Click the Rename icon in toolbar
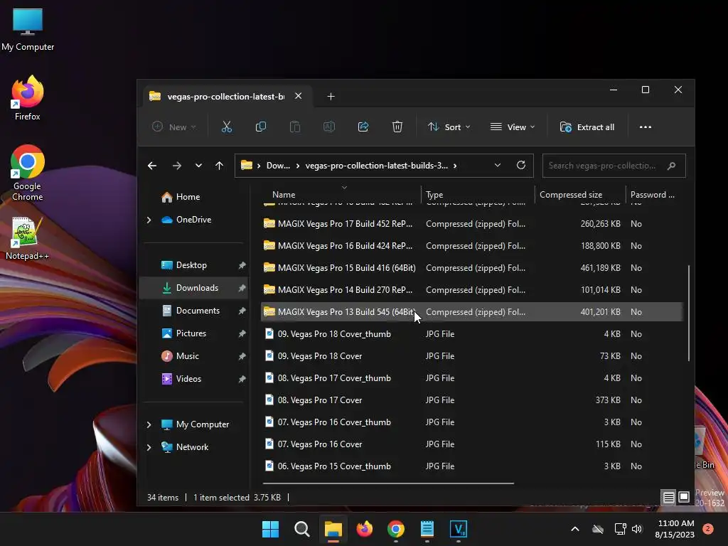 coord(328,127)
